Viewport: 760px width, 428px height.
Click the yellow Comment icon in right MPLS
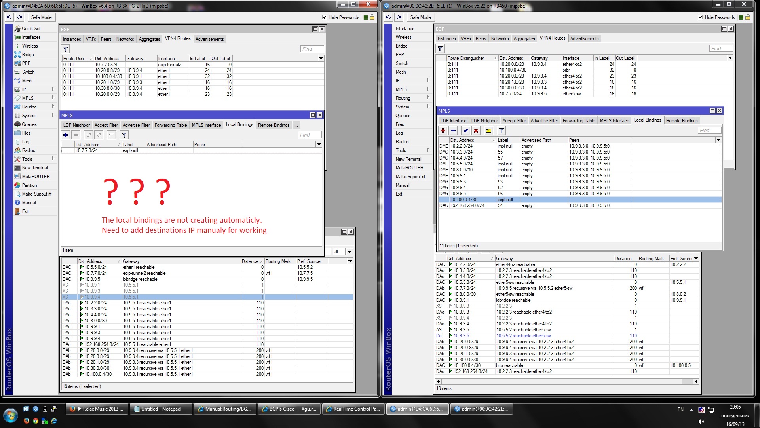coord(488,131)
